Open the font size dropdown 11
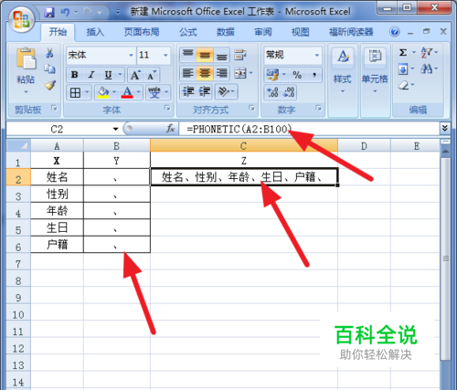 click(x=165, y=55)
